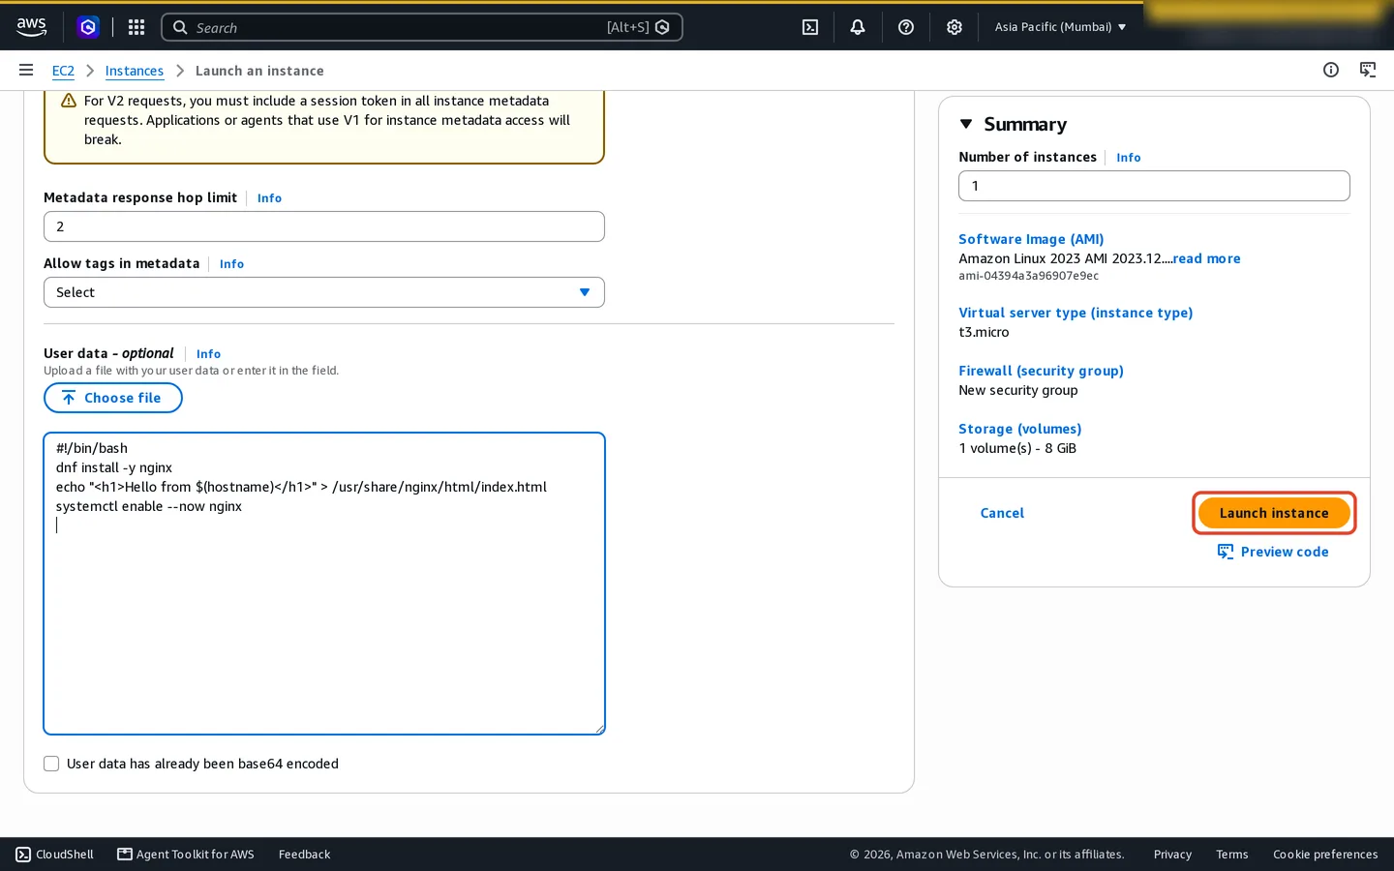Open settings gear icon
This screenshot has height=871, width=1394.
[955, 27]
